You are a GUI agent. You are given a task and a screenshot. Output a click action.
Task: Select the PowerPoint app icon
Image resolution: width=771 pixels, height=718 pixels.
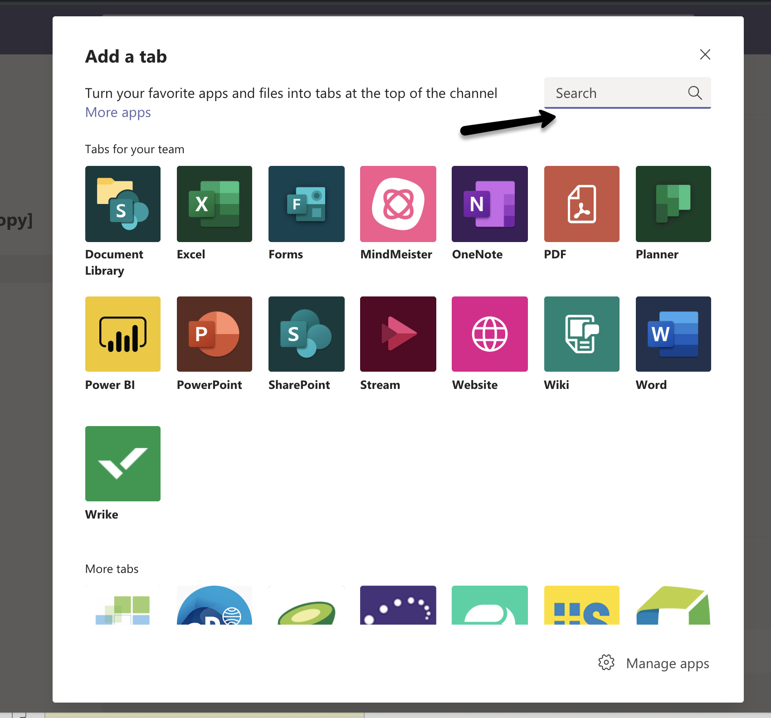(x=215, y=334)
